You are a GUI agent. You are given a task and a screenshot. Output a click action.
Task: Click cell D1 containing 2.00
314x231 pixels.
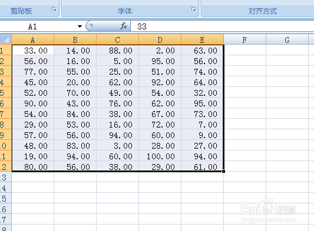pos(160,50)
